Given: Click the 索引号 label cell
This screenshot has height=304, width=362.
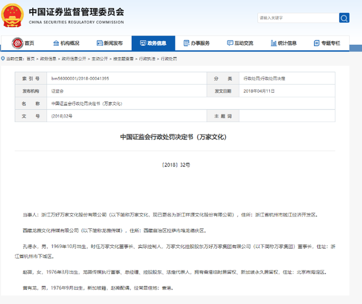Looking at the screenshot, I should (x=31, y=79).
